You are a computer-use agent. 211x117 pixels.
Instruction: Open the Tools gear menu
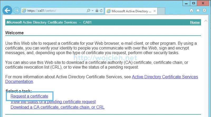(204, 10)
